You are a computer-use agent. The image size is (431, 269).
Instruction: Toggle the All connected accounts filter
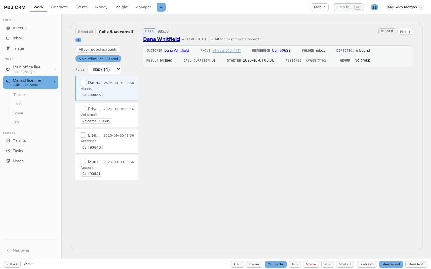(x=98, y=49)
